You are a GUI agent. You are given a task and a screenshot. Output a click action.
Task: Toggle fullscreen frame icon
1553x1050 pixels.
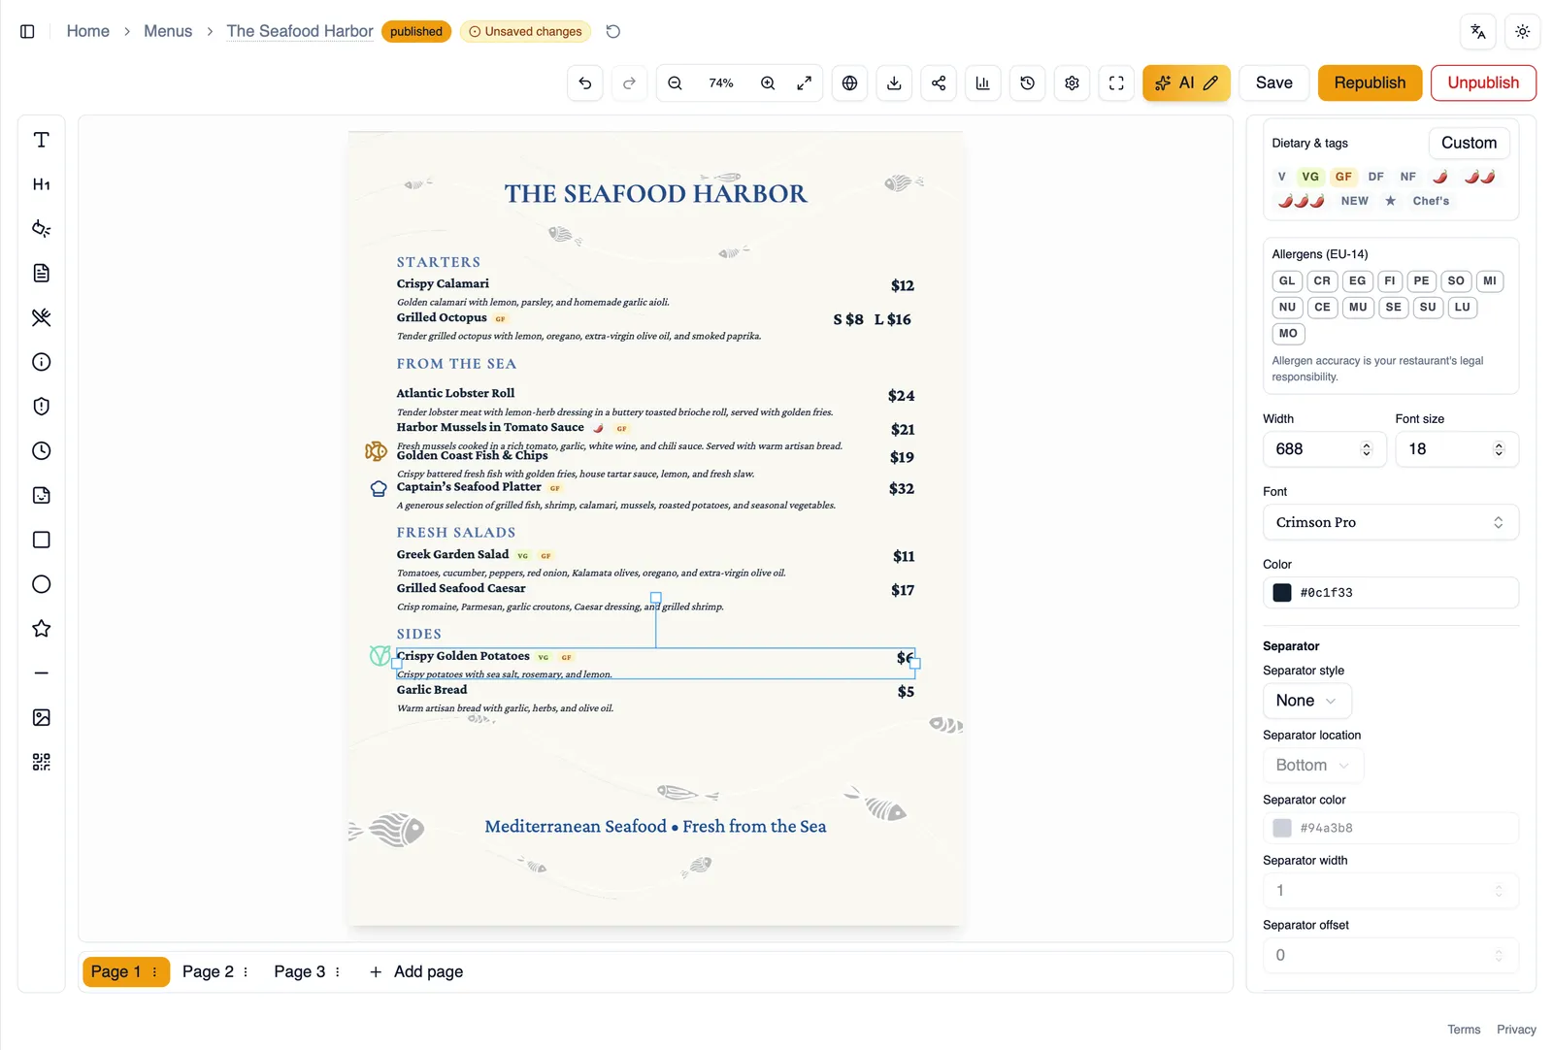(1116, 83)
